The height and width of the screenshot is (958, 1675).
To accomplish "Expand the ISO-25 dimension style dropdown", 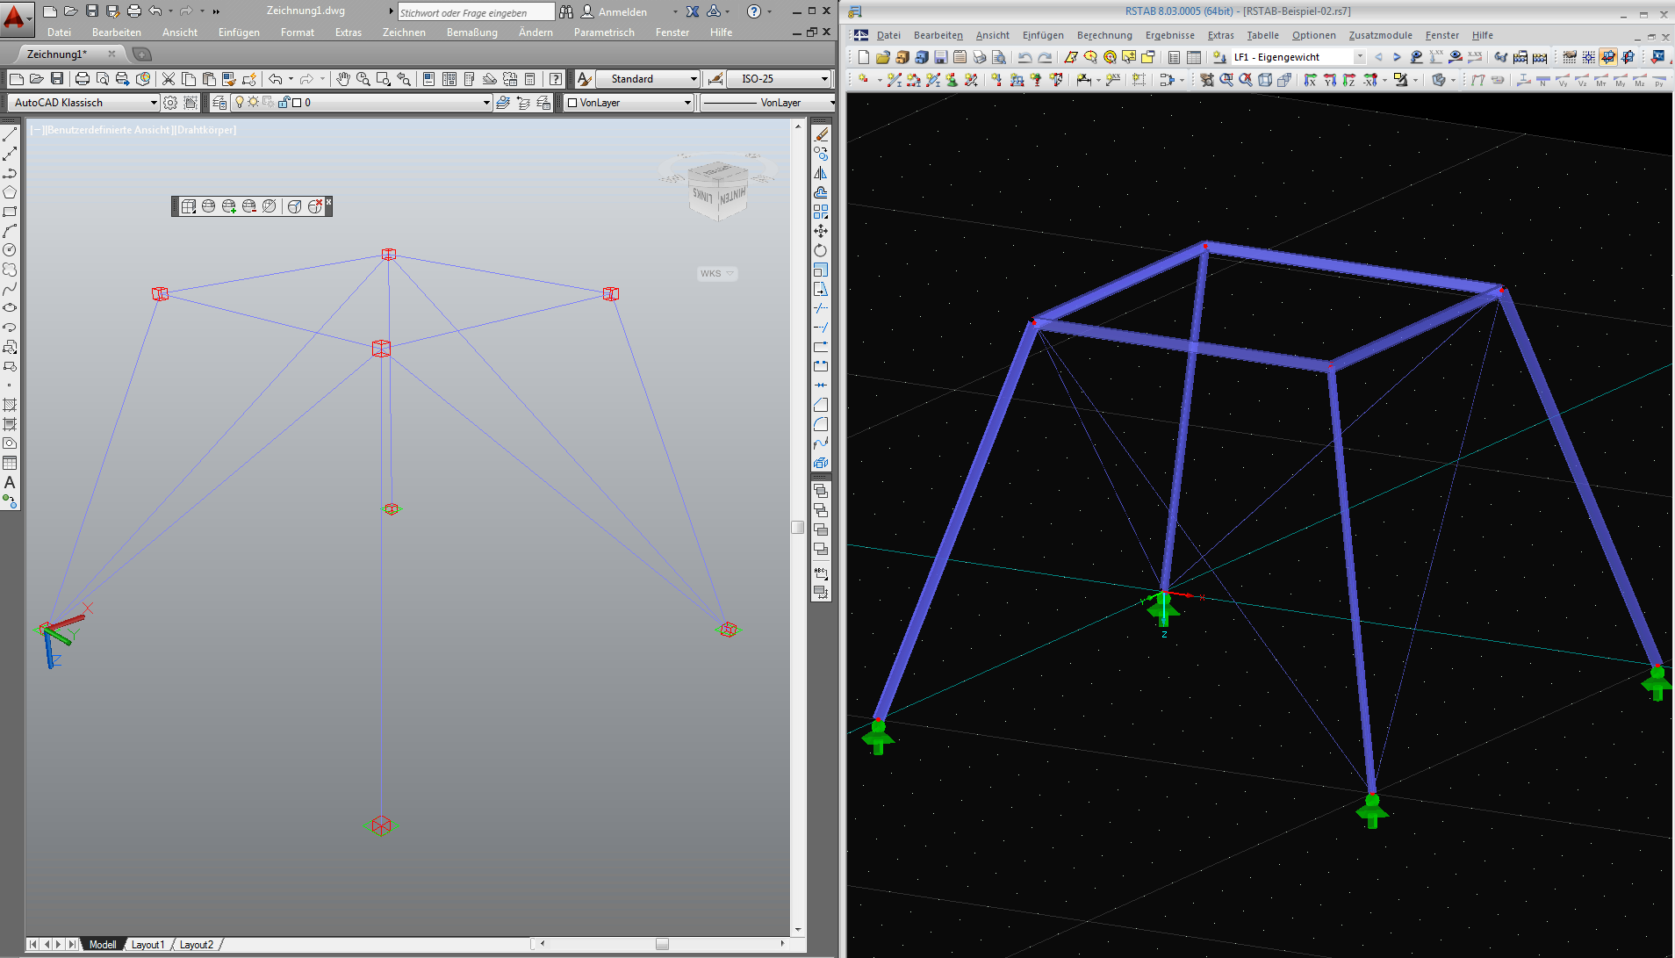I will point(823,78).
